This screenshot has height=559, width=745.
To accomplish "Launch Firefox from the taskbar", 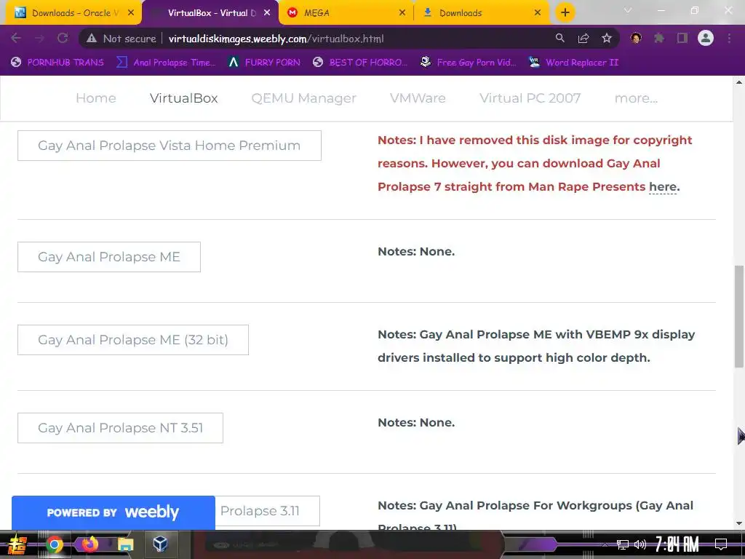I will (89, 544).
